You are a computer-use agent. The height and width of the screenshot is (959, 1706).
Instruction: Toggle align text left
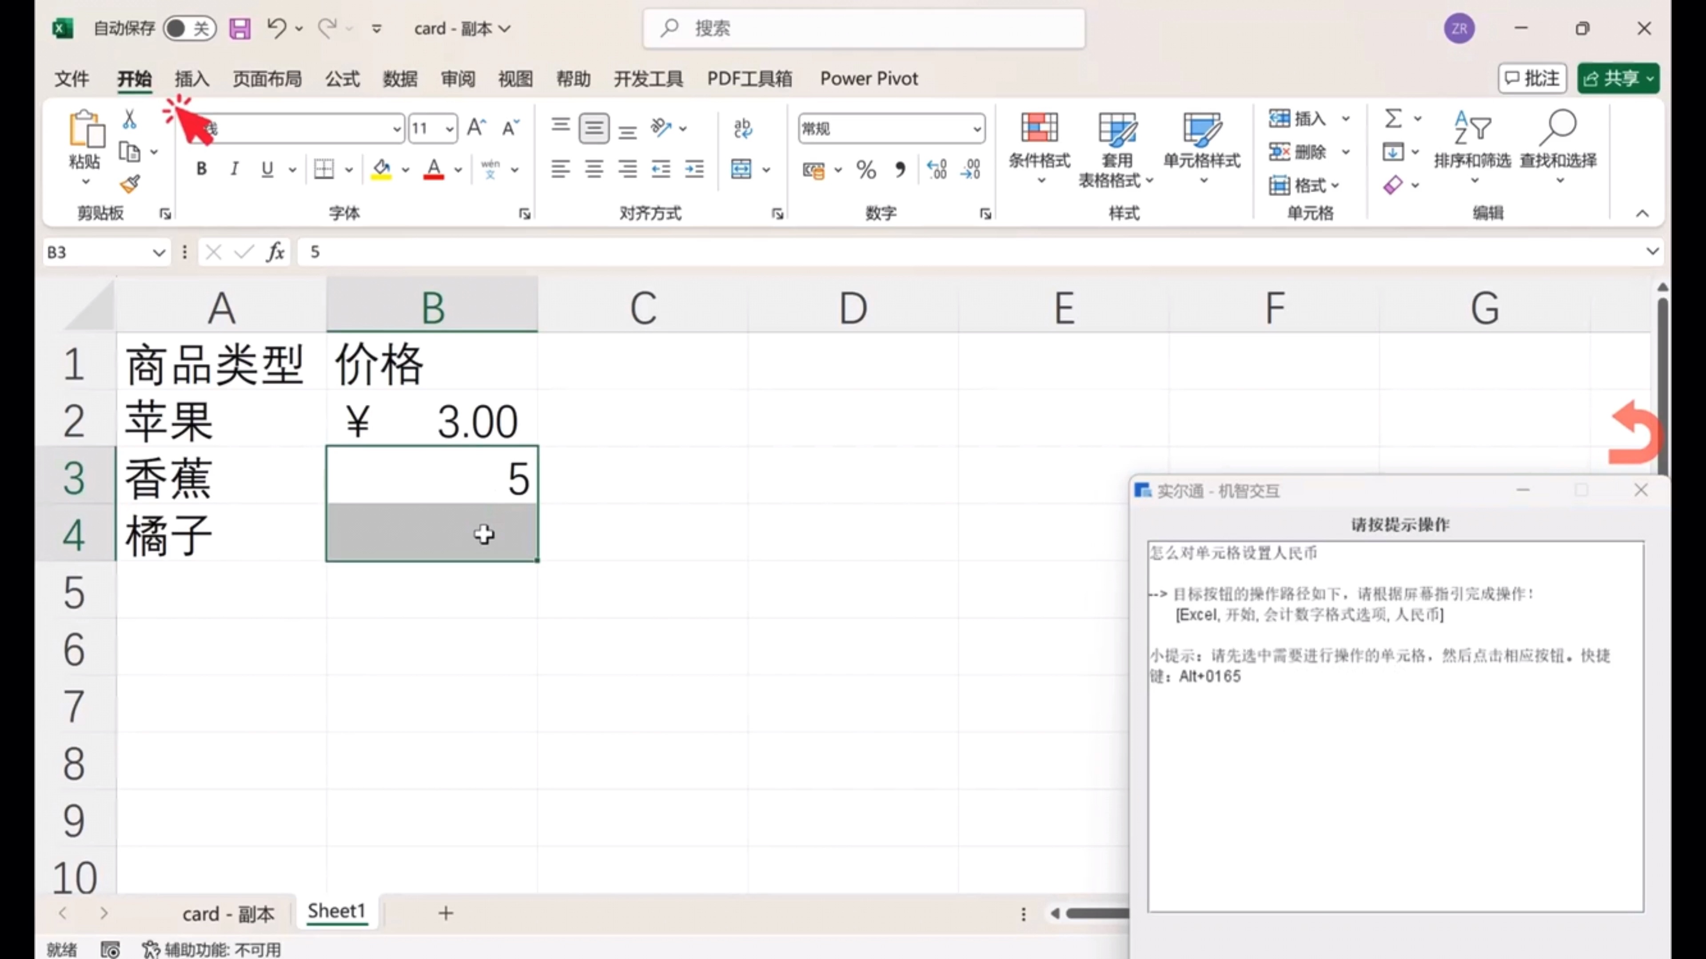click(560, 170)
